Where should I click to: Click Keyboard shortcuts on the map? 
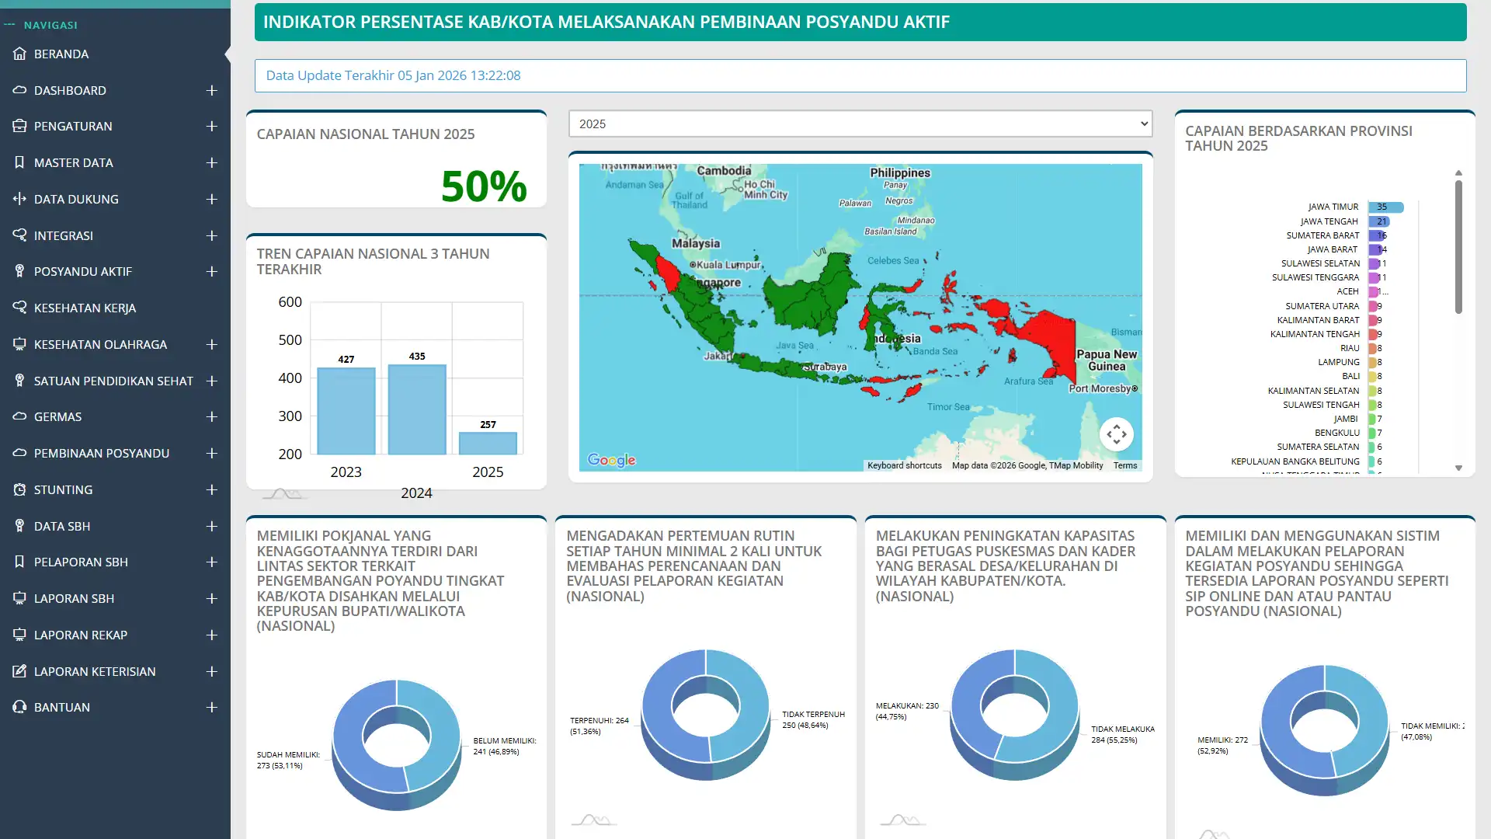coord(904,465)
